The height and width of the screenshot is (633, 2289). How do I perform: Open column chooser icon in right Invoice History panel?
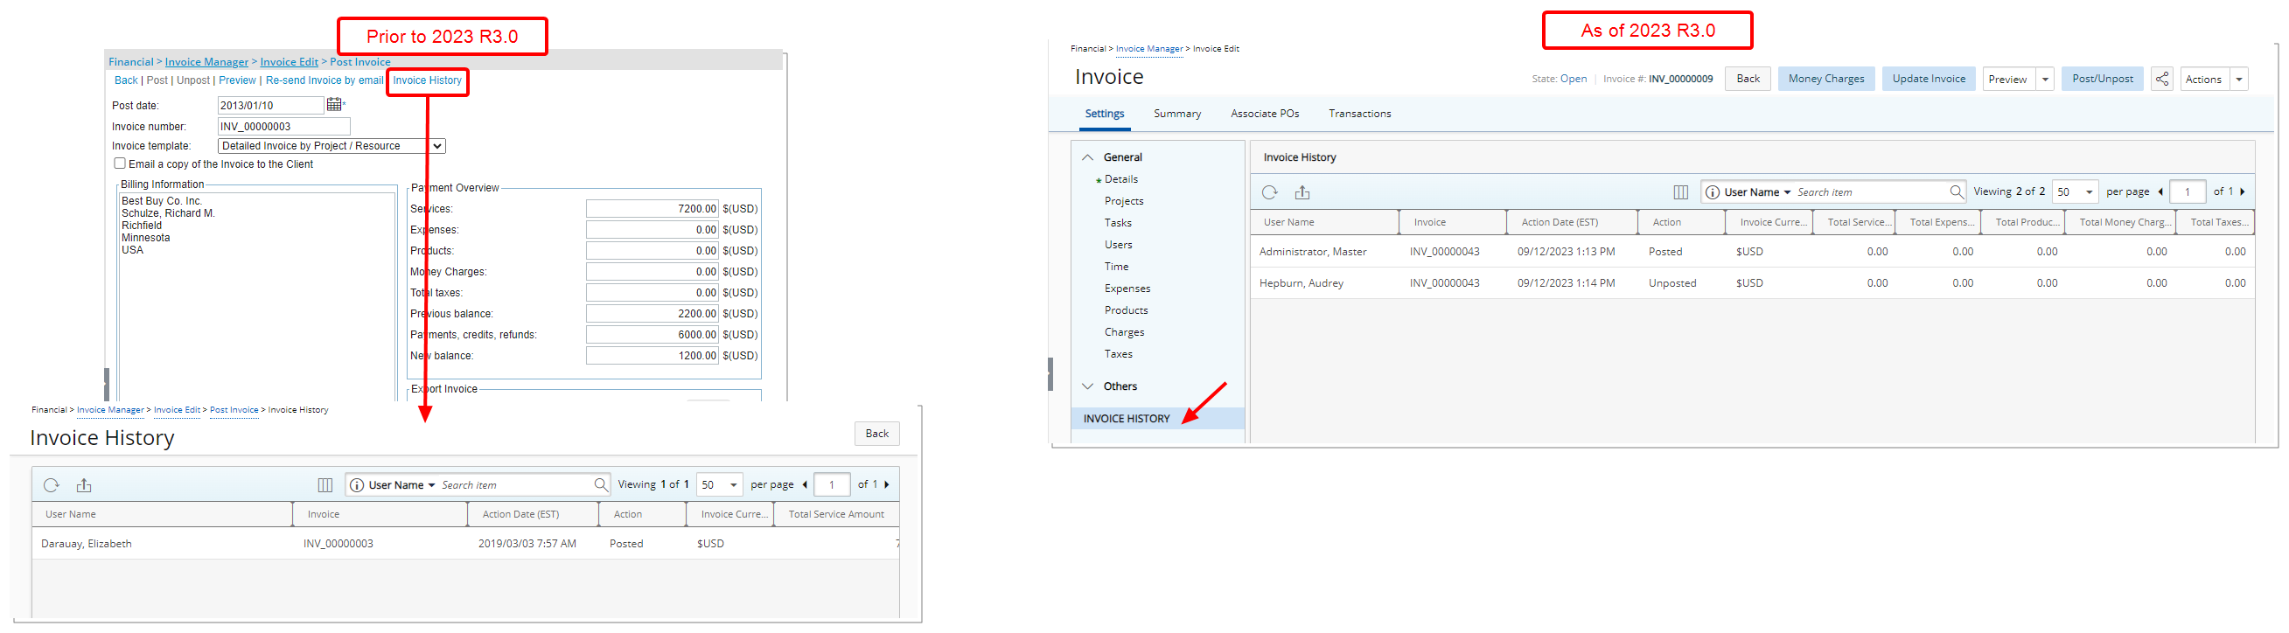pyautogui.click(x=1681, y=191)
